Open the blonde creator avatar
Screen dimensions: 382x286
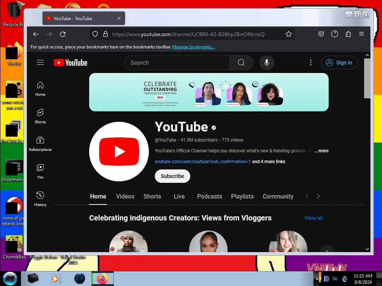click(x=288, y=241)
